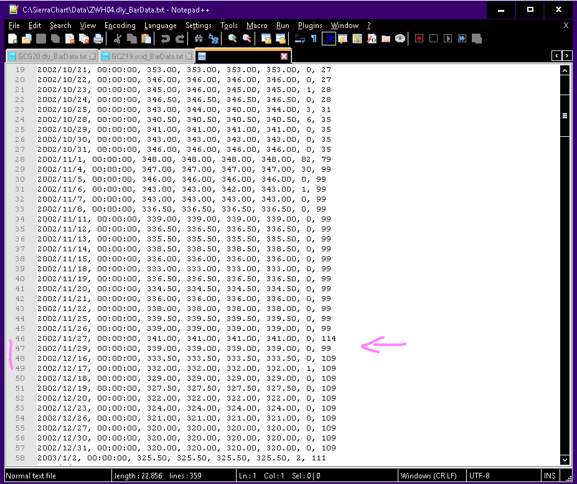Click Windows (CR LF) in status bar

pyautogui.click(x=428, y=475)
